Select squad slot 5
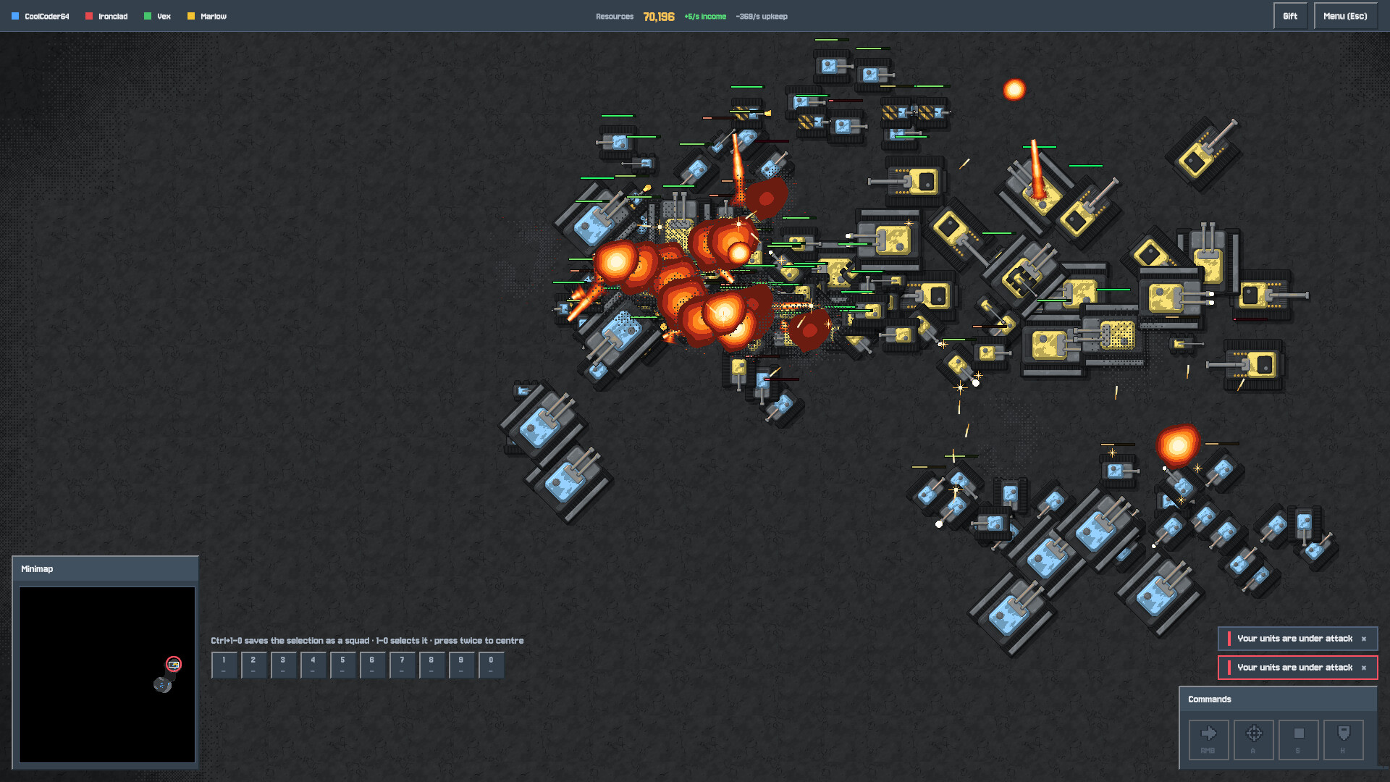Viewport: 1390px width, 782px height. click(342, 665)
